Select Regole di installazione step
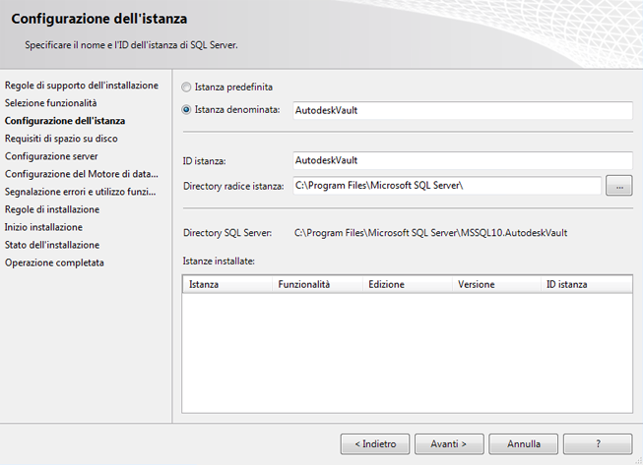The image size is (643, 465). (x=52, y=209)
